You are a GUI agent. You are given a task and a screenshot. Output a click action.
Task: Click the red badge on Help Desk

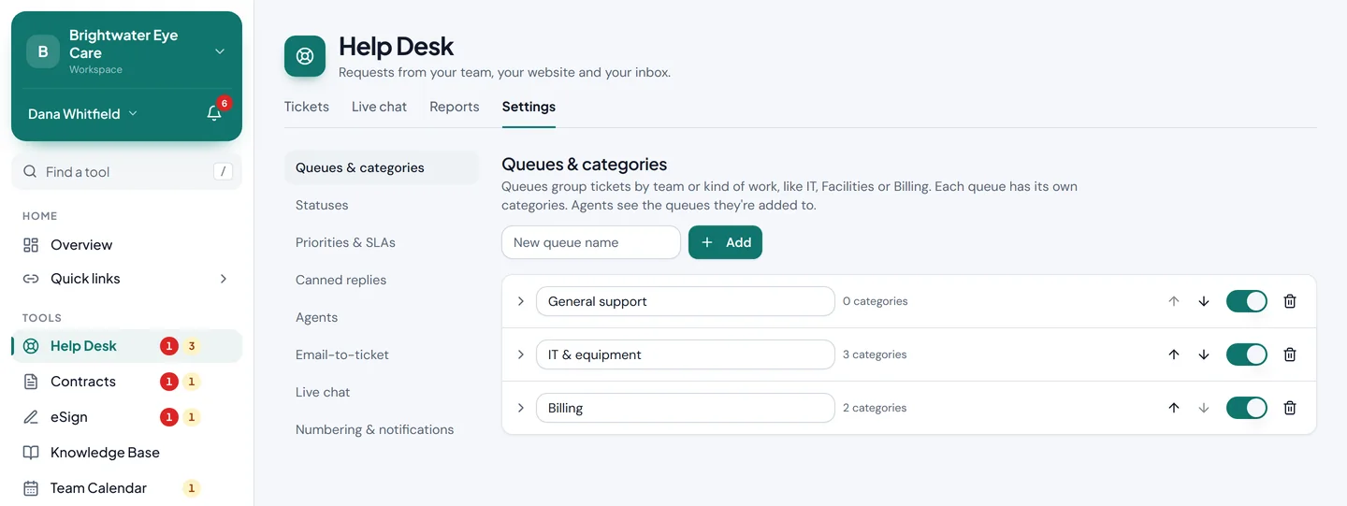point(168,346)
